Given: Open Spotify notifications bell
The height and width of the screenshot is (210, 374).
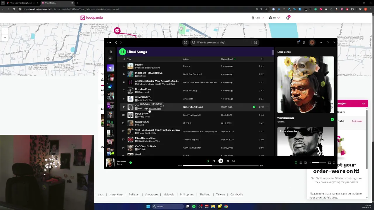Looking at the screenshot, I should [298, 43].
